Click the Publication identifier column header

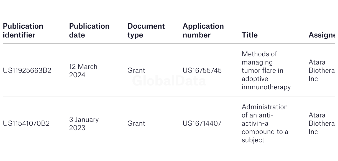[23, 30]
